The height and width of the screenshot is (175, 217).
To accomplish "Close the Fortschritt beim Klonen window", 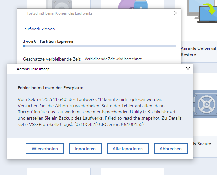I will (176, 13).
